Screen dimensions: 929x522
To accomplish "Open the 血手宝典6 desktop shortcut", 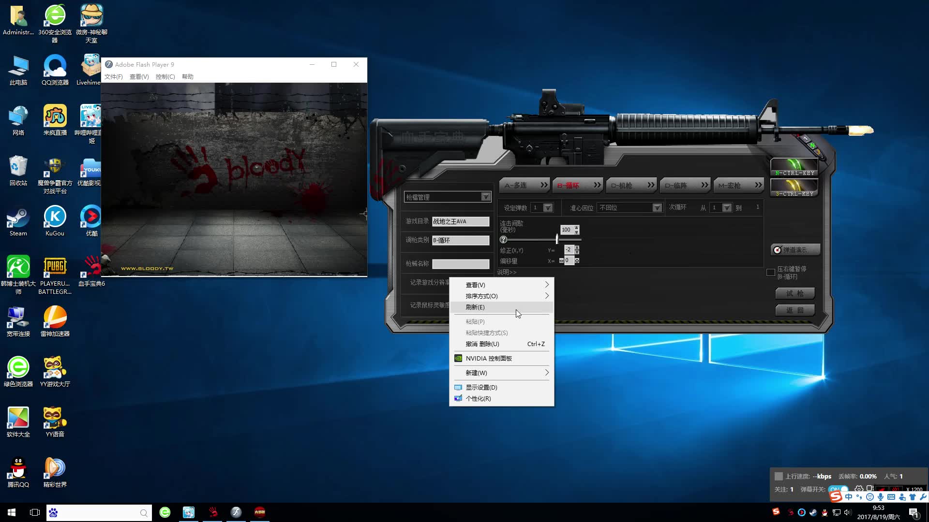I will pos(91,271).
